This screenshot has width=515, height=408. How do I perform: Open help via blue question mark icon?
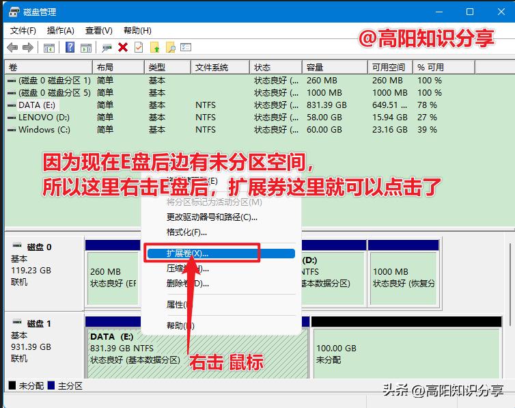[x=70, y=48]
